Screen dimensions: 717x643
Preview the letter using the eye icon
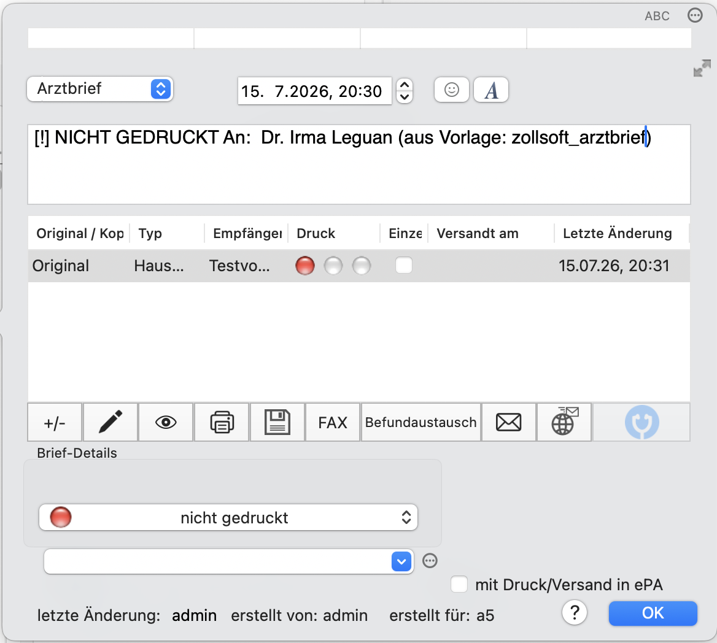coord(166,422)
